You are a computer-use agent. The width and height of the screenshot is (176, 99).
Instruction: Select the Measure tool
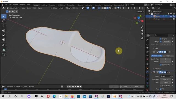4,49
